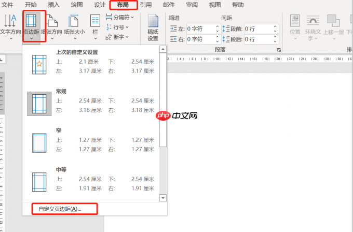
Task: Click the margins list scroll-down arrow
Action: (x=163, y=198)
